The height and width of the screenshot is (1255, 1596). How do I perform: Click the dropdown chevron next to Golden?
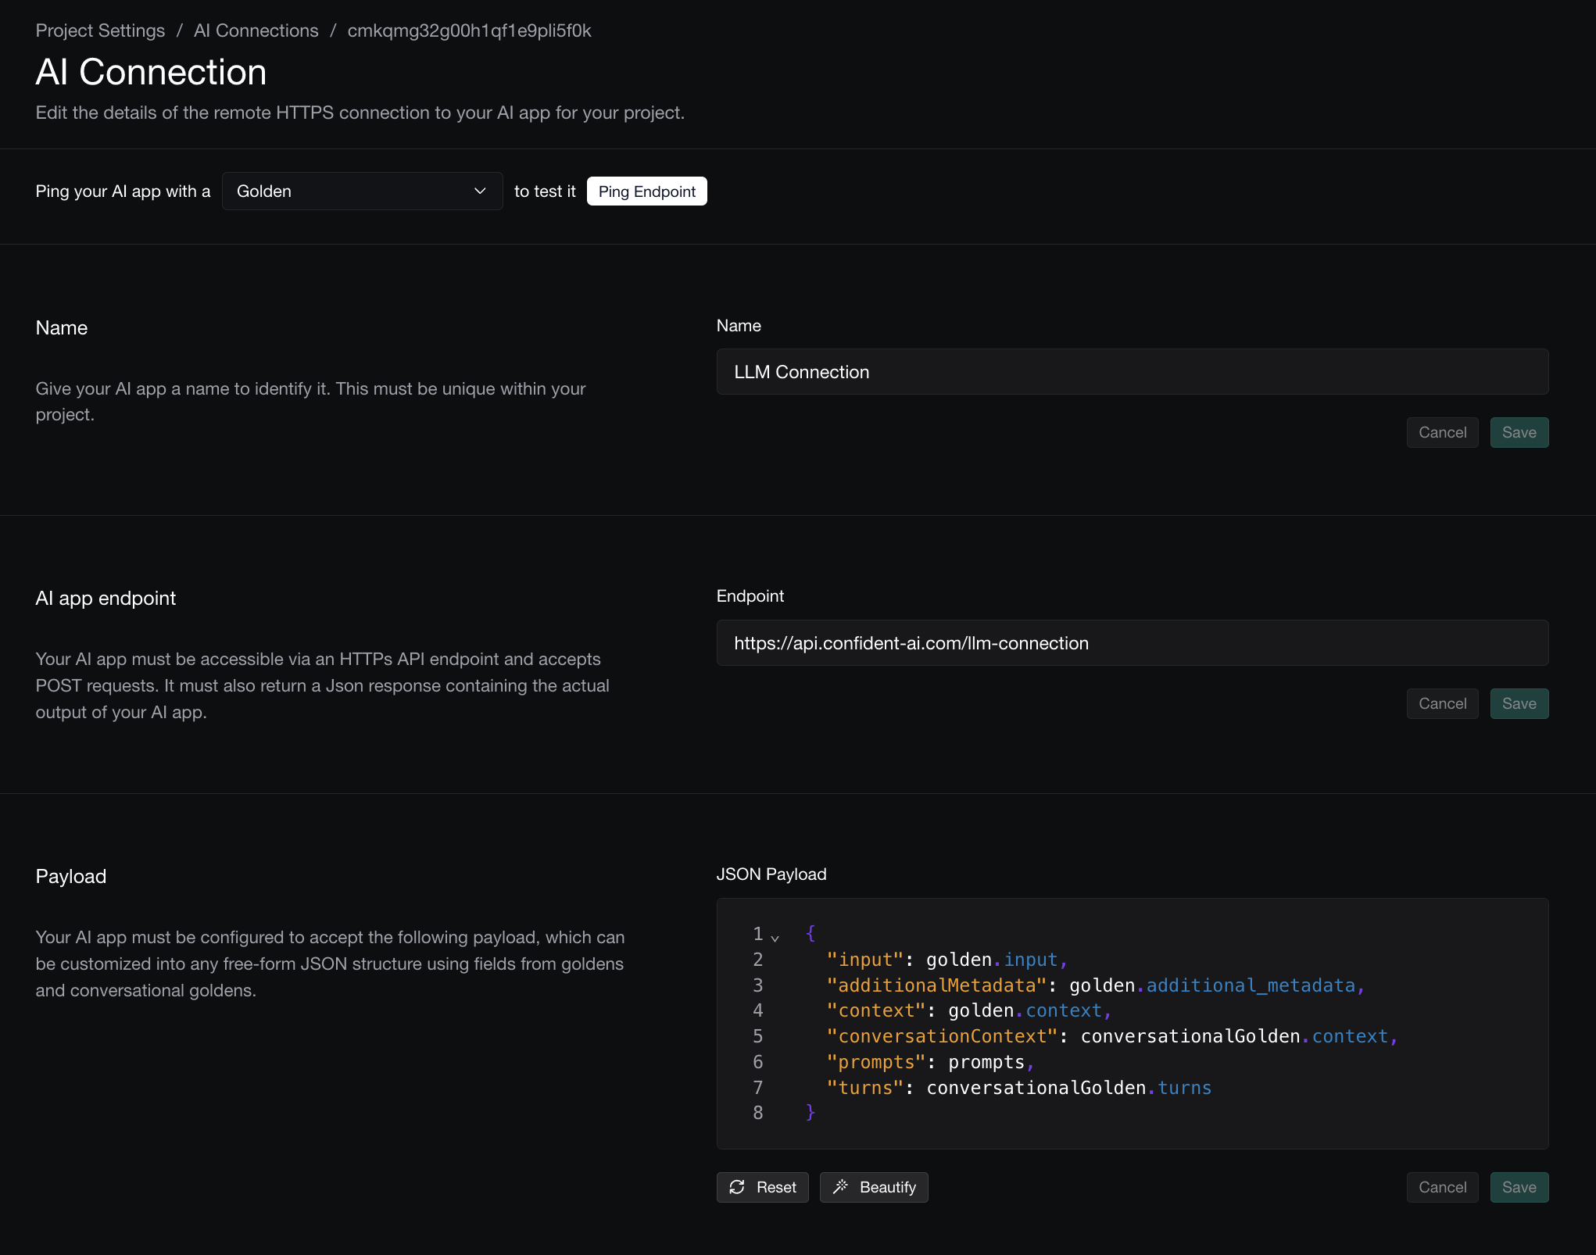pyautogui.click(x=480, y=191)
